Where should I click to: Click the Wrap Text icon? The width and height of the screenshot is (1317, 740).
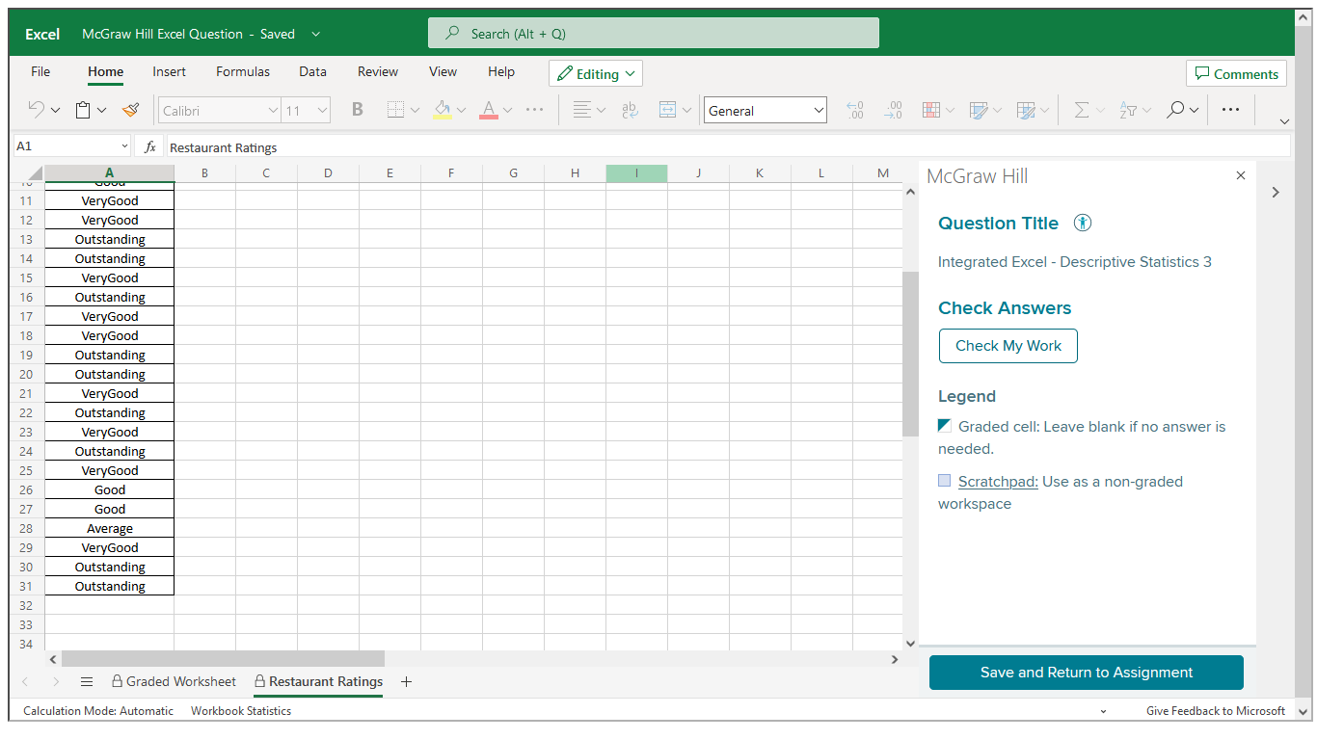[x=630, y=110]
